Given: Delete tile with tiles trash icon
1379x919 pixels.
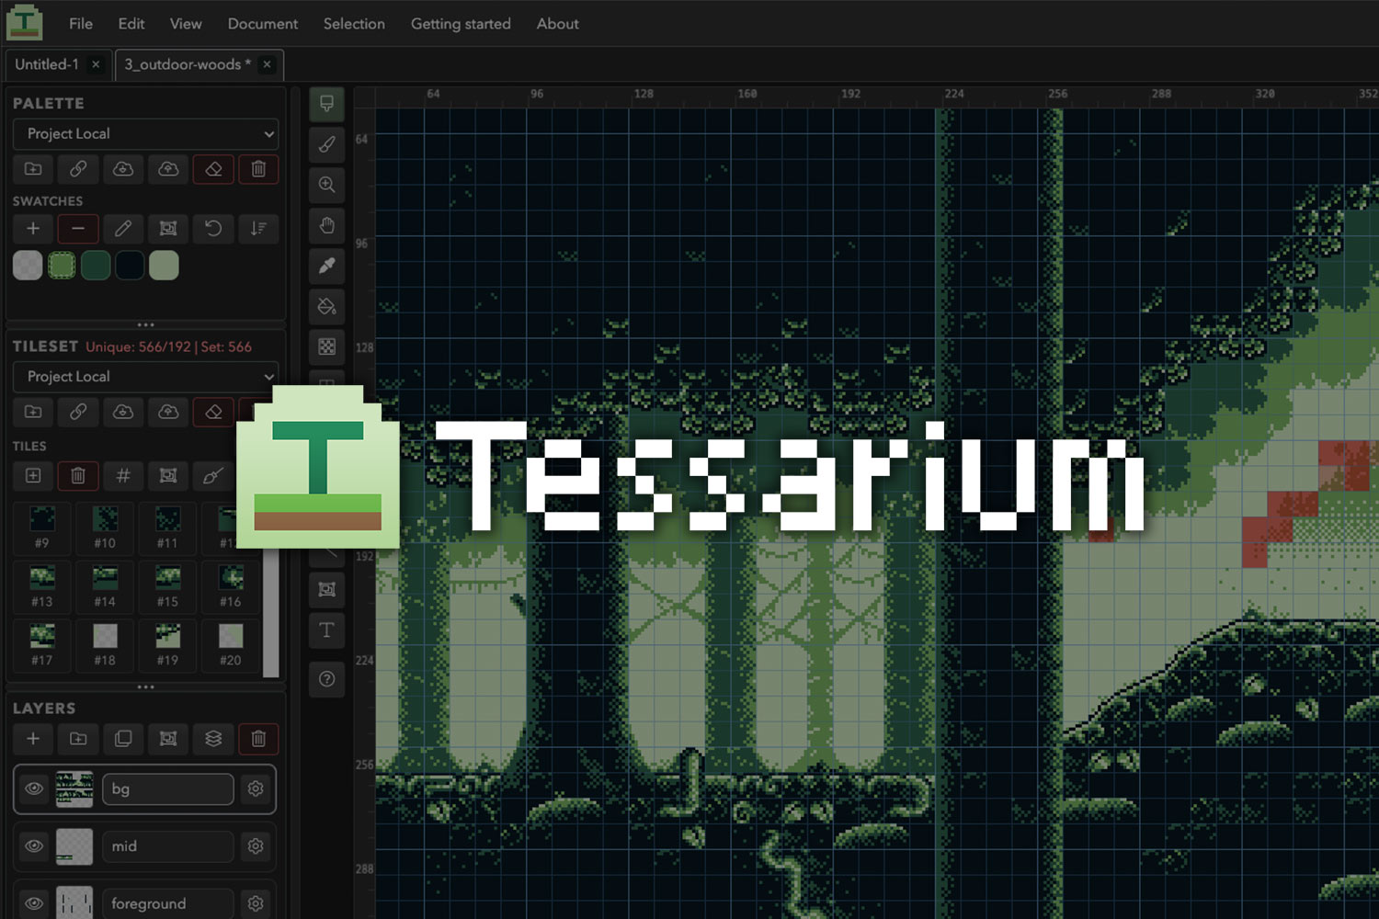Looking at the screenshot, I should point(78,475).
